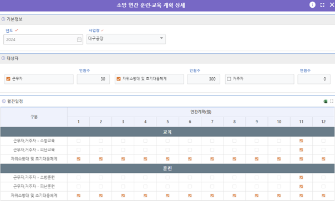Collapse the 기본정보 section icon

coord(3,19)
